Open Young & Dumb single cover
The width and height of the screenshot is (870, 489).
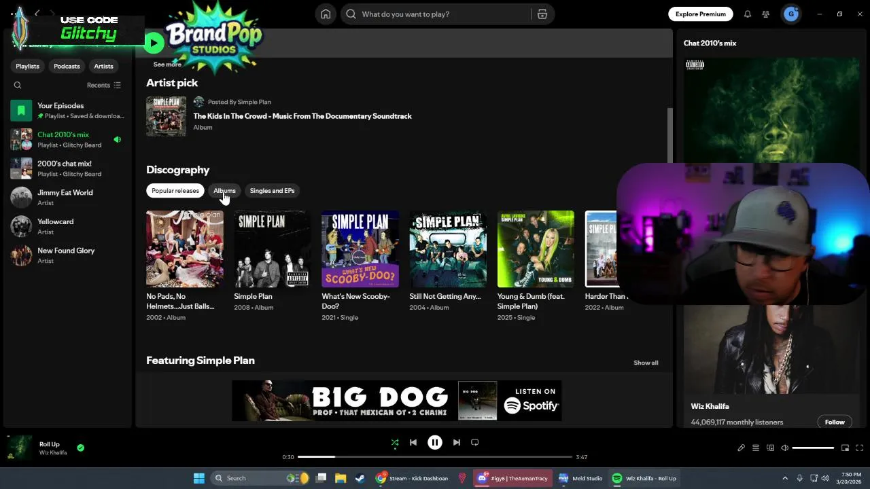[536, 249]
